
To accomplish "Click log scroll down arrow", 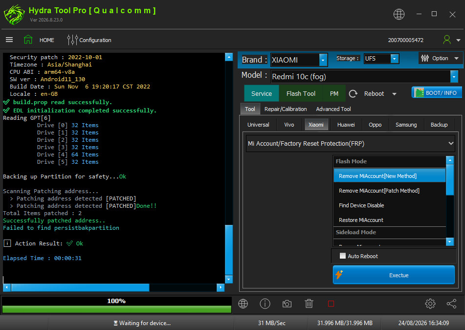I will pyautogui.click(x=229, y=279).
